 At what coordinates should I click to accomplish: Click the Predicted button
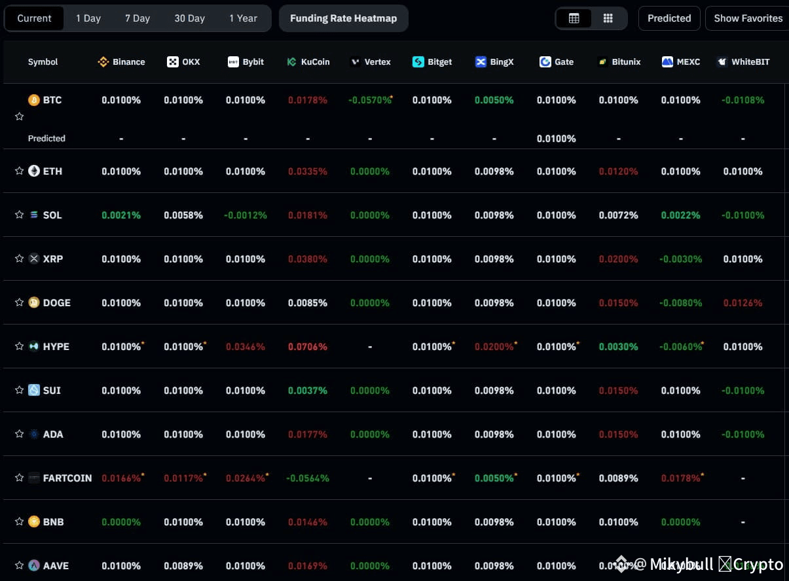coord(669,18)
